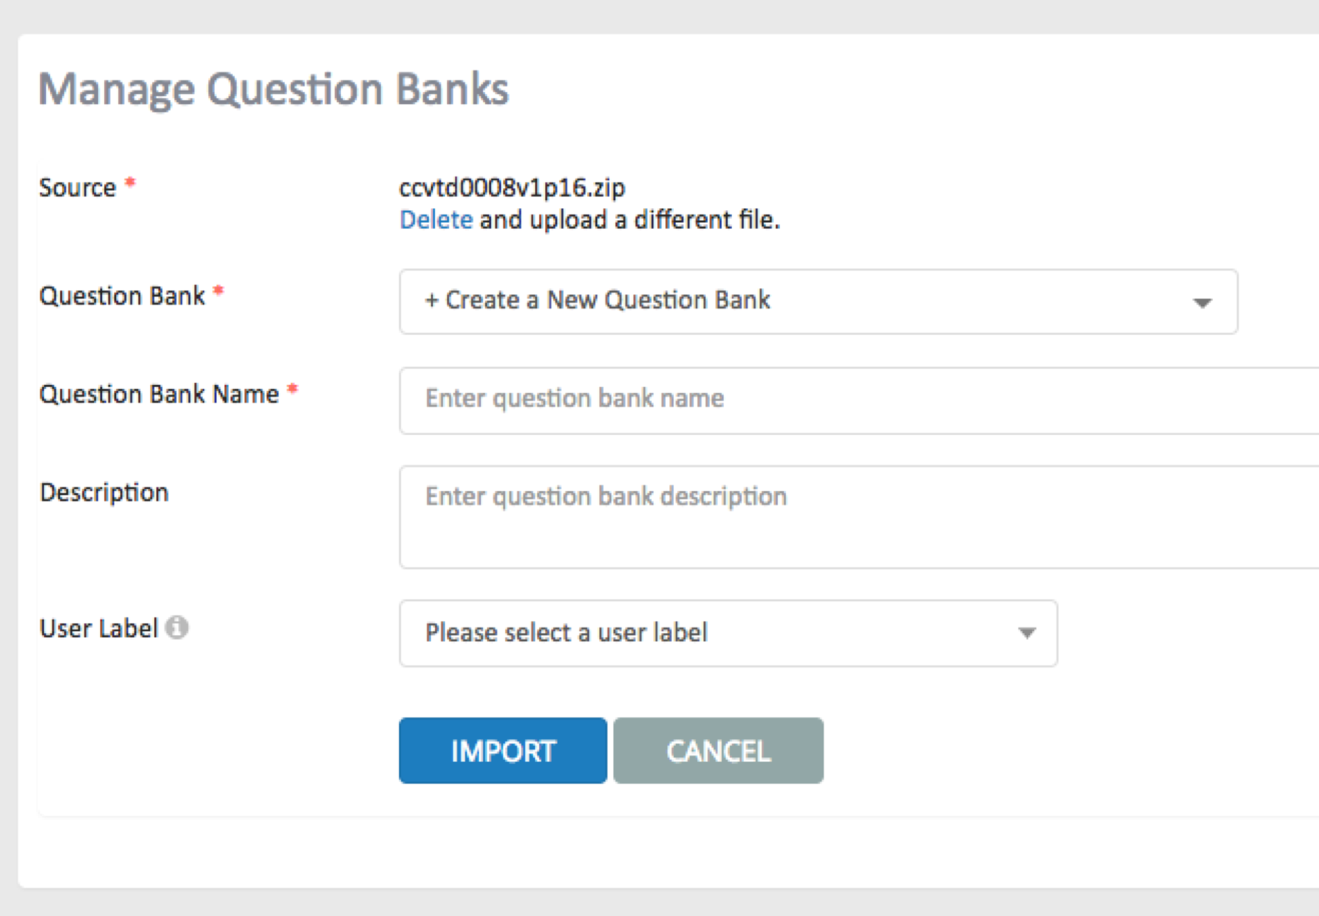Viewport: 1319px width, 916px height.
Task: Click the arrow of the user label dropdown
Action: (x=1027, y=633)
